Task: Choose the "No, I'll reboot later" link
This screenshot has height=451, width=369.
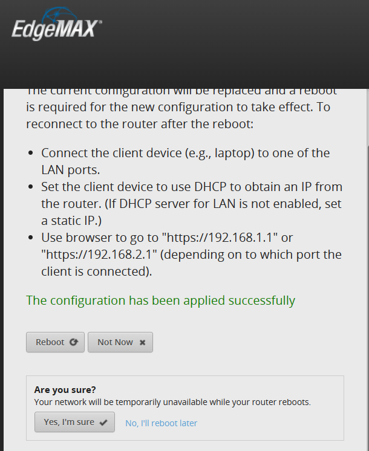Action: (161, 423)
